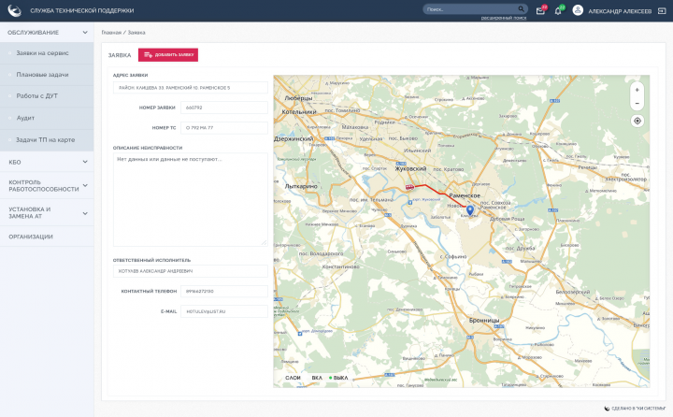673x417 pixels.
Task: Open the messages envelope icon
Action: pyautogui.click(x=540, y=11)
